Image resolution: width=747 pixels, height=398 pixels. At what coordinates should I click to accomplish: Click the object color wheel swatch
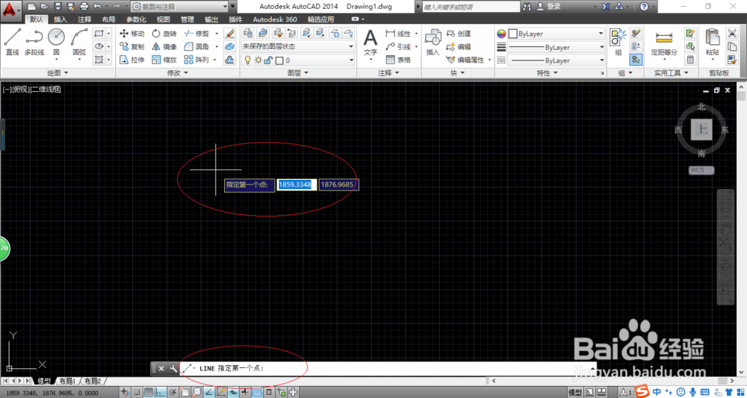pos(501,34)
